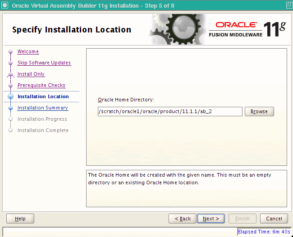Click the window menu icon in title bar
This screenshot has height=237, width=293.
tap(5, 5)
